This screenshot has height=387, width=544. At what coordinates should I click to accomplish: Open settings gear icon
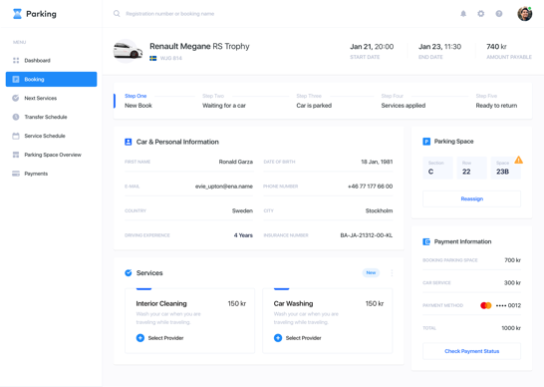click(481, 14)
